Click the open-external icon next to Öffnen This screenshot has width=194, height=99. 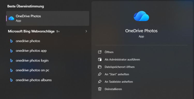tap(100, 52)
